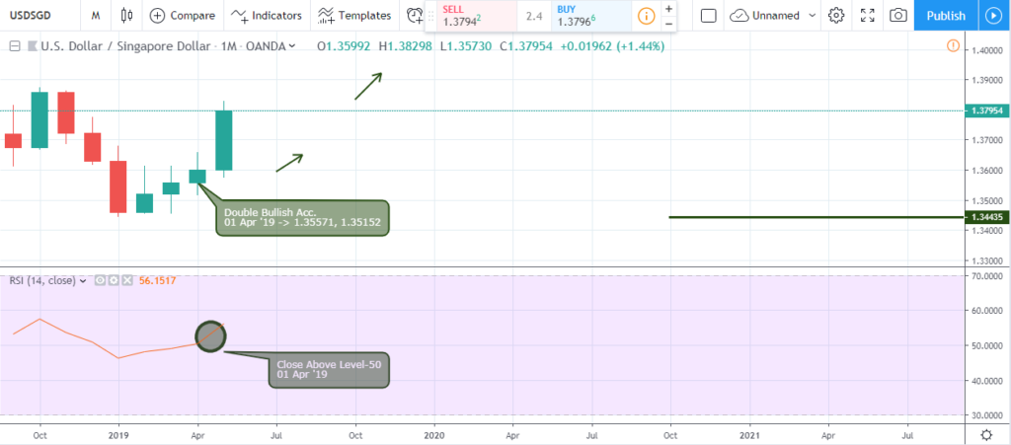
Task: Expand the OANDA legend dropdown chevron
Action: pos(292,46)
